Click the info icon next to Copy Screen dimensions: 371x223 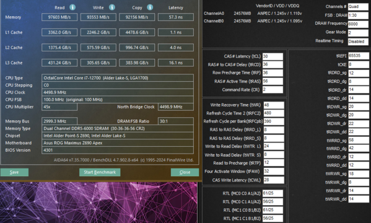coord(150,7)
